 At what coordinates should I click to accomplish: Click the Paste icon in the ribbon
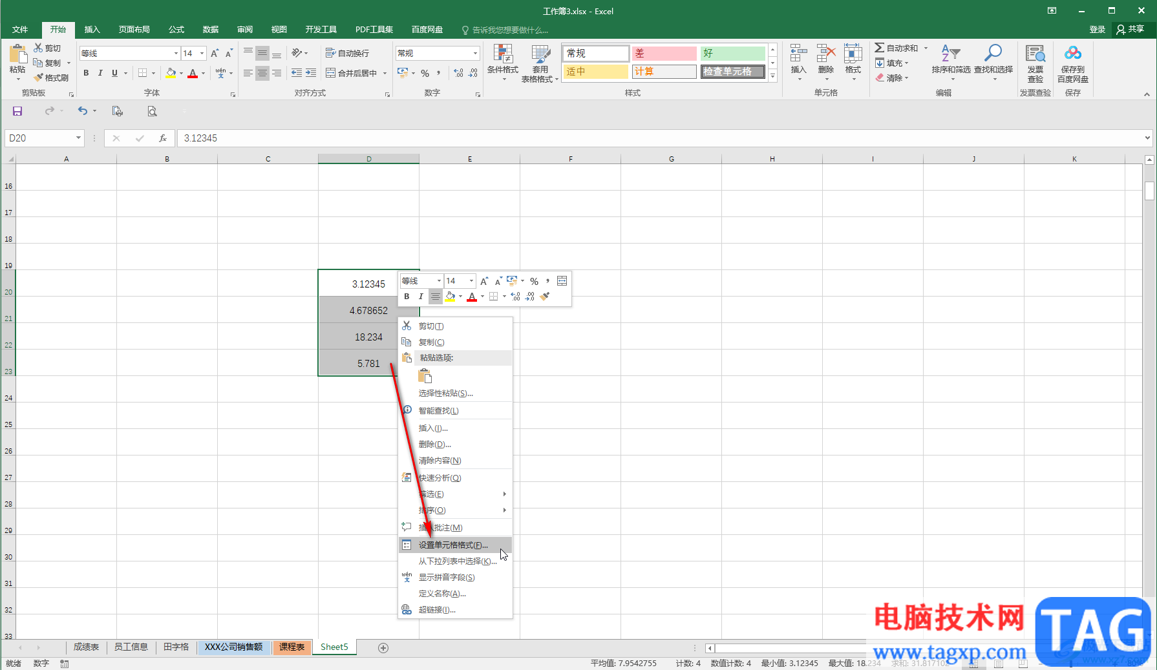click(17, 54)
